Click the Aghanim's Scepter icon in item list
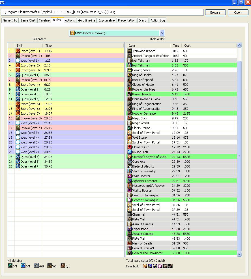251x279 pixels. 129,181
